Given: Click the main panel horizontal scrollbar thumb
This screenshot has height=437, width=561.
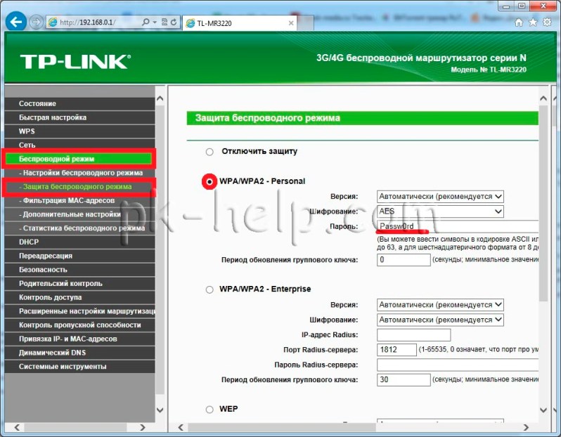Looking at the screenshot, I should (x=282, y=427).
